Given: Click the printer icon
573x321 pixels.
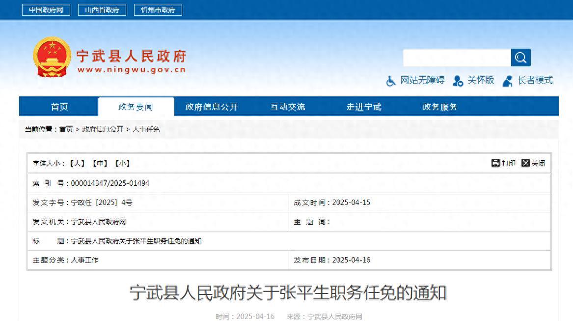Looking at the screenshot, I should (x=495, y=163).
